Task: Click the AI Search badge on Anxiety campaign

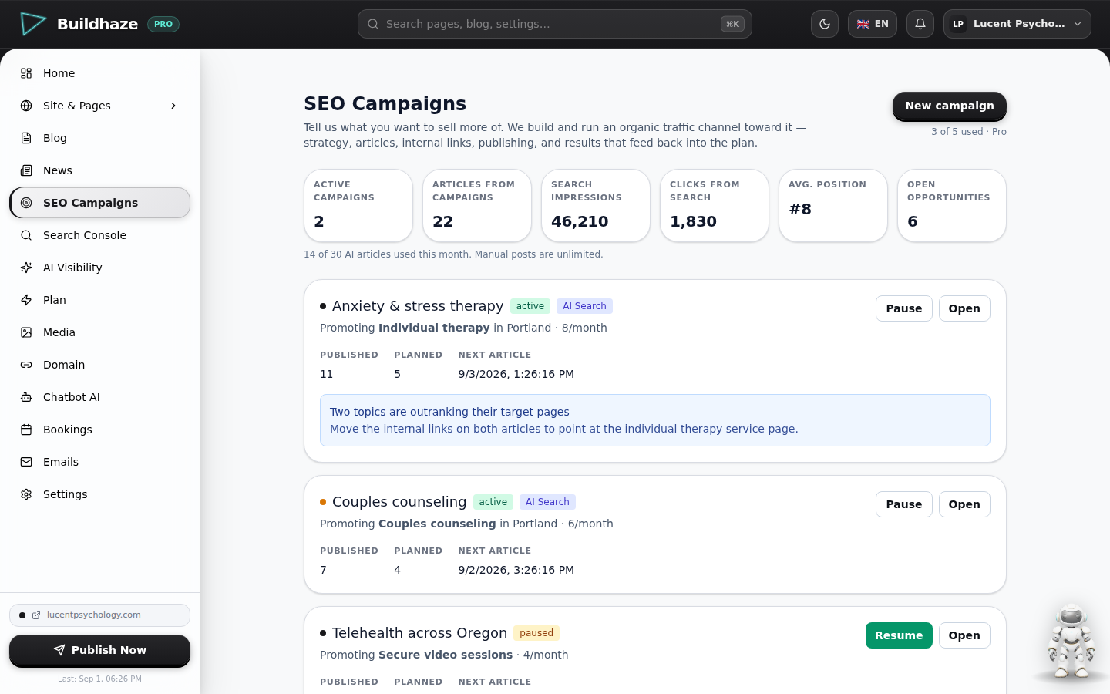Action: (584, 306)
